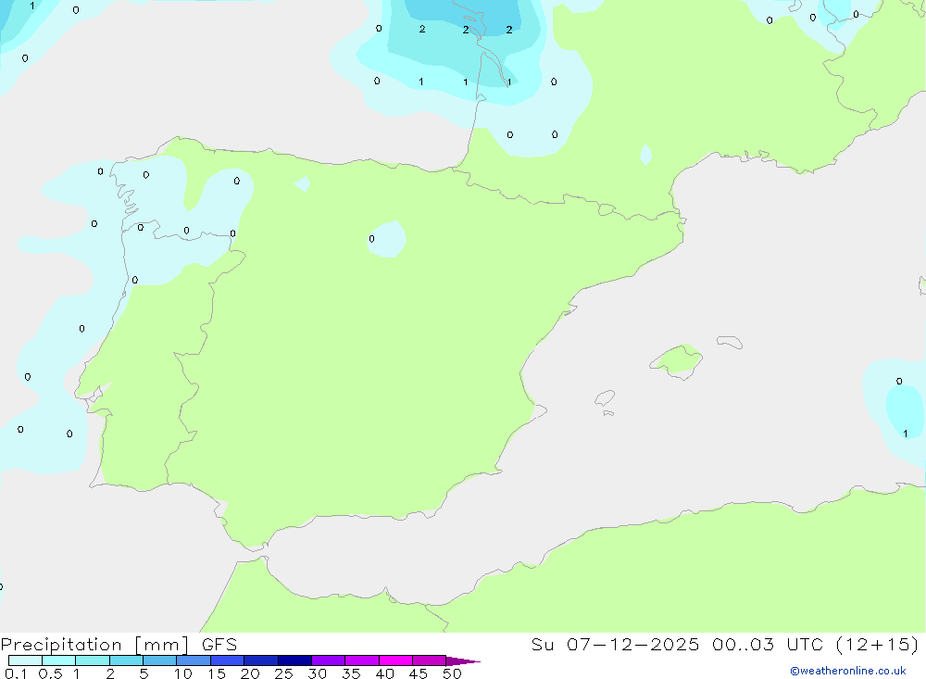The width and height of the screenshot is (926, 679).
Task: Click the '10' legend scale label
Action: 183,673
